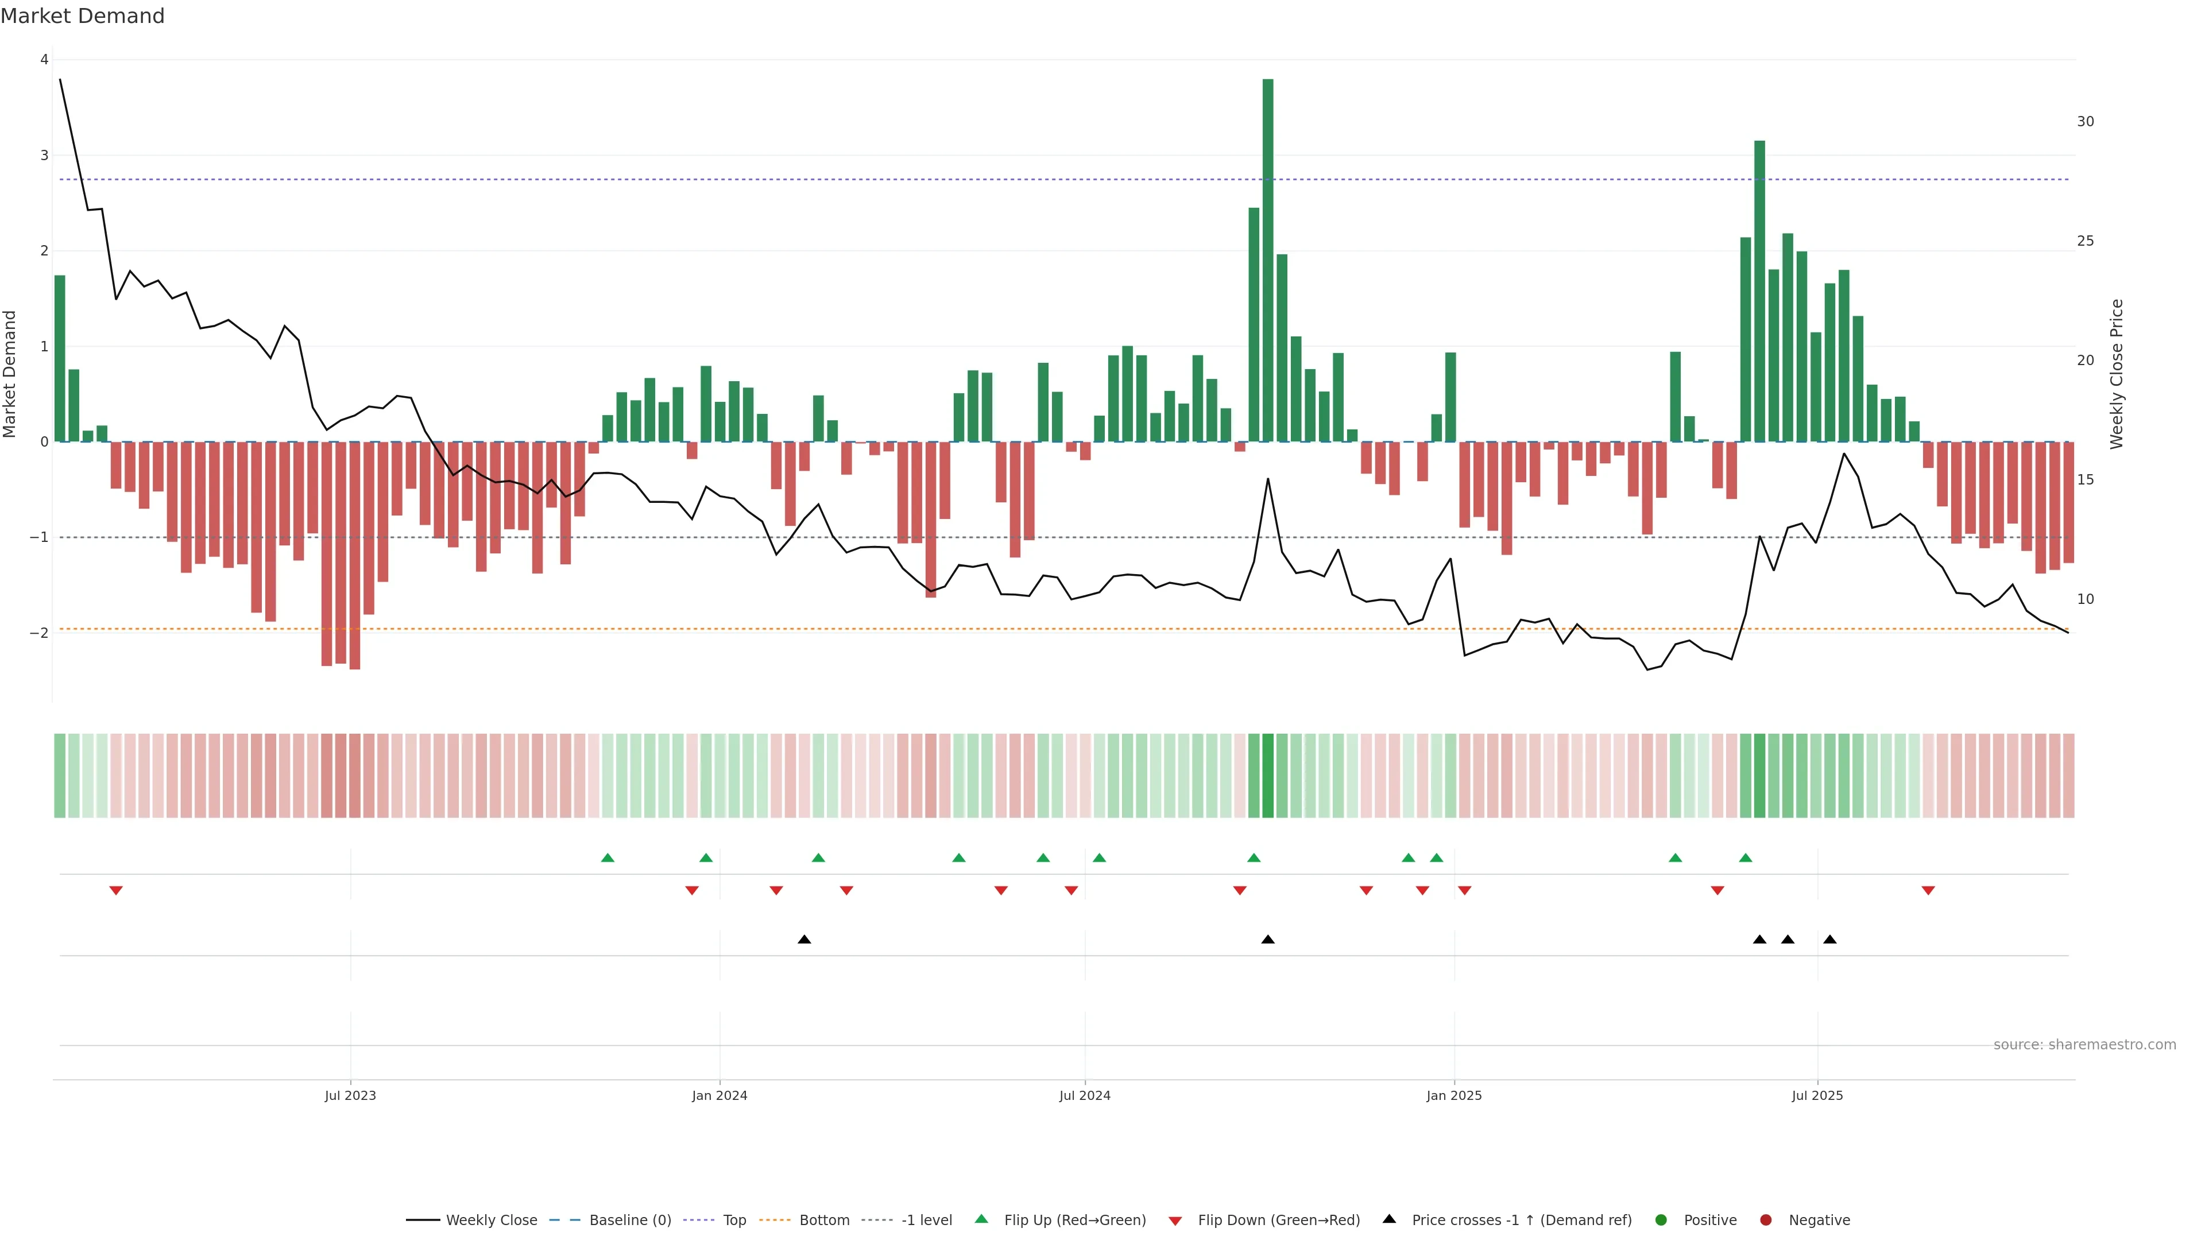Click the Market Demand chart title

tap(82, 16)
